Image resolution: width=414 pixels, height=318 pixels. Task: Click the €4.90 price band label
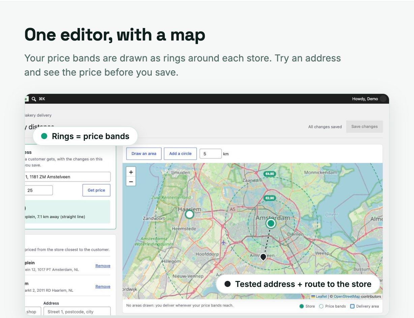click(270, 174)
